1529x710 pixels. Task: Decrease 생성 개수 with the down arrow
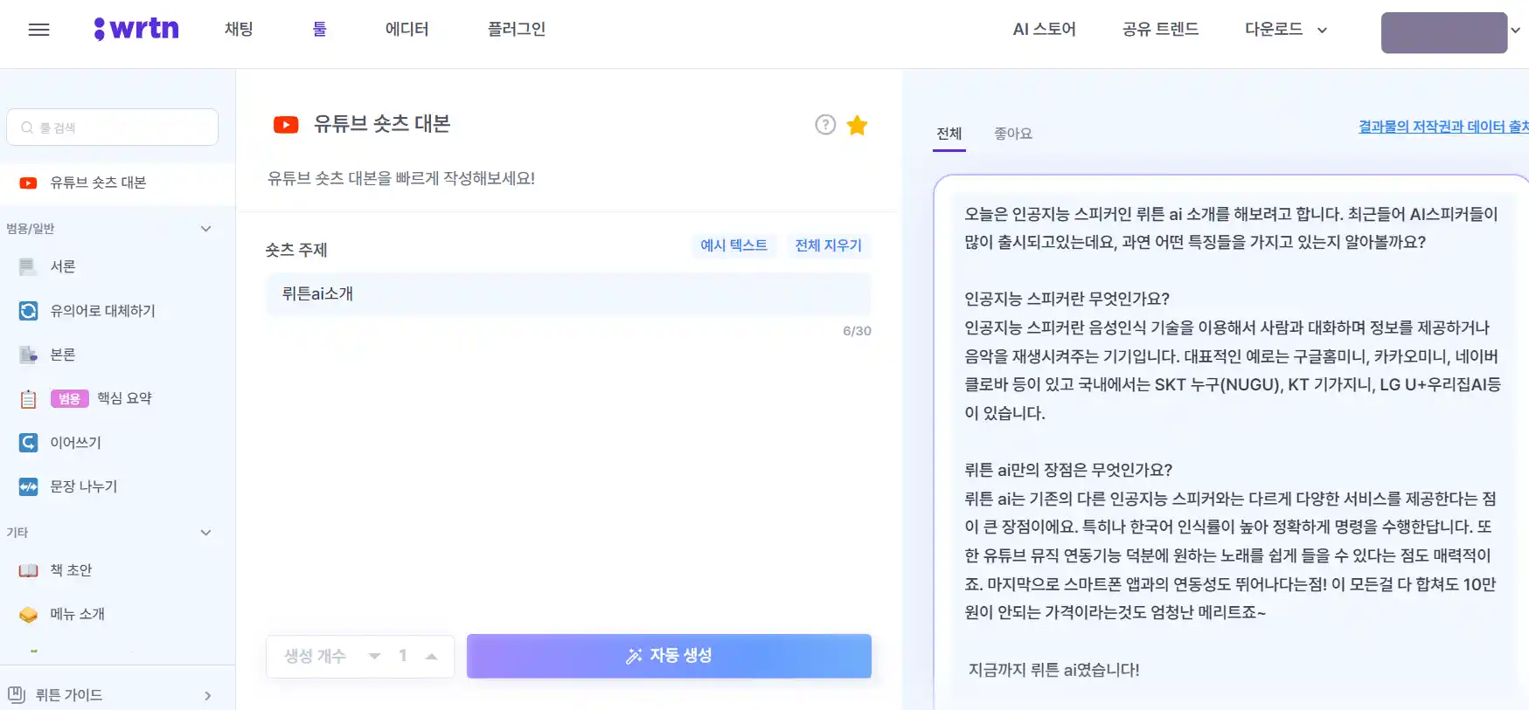[374, 656]
